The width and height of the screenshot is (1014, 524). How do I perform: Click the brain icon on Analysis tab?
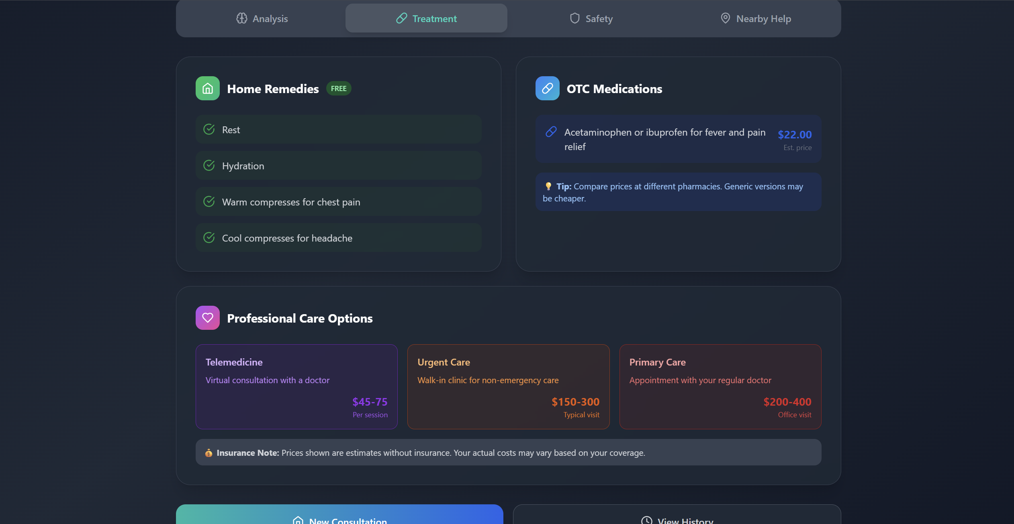(242, 18)
